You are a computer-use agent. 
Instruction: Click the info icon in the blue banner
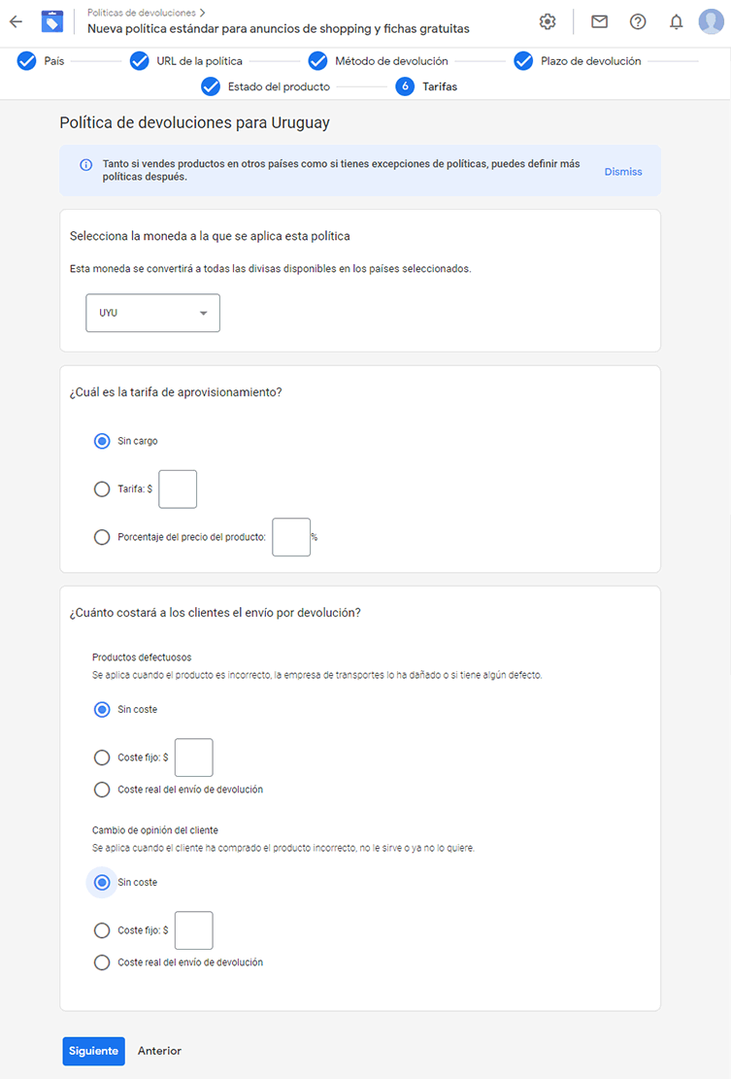tap(86, 164)
